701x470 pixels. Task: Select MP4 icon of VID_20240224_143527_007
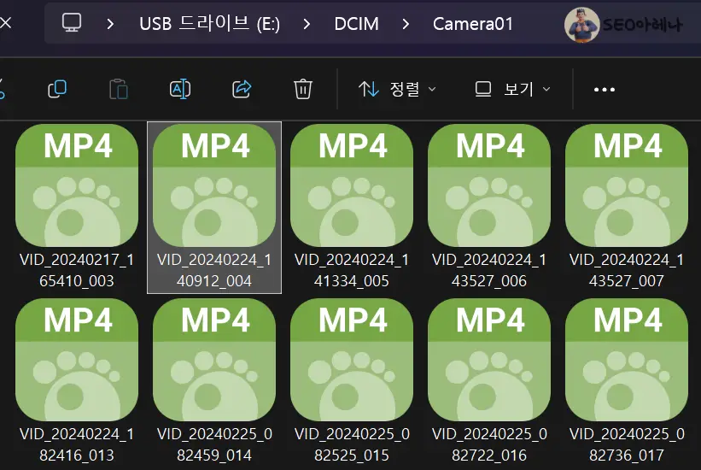pos(627,185)
